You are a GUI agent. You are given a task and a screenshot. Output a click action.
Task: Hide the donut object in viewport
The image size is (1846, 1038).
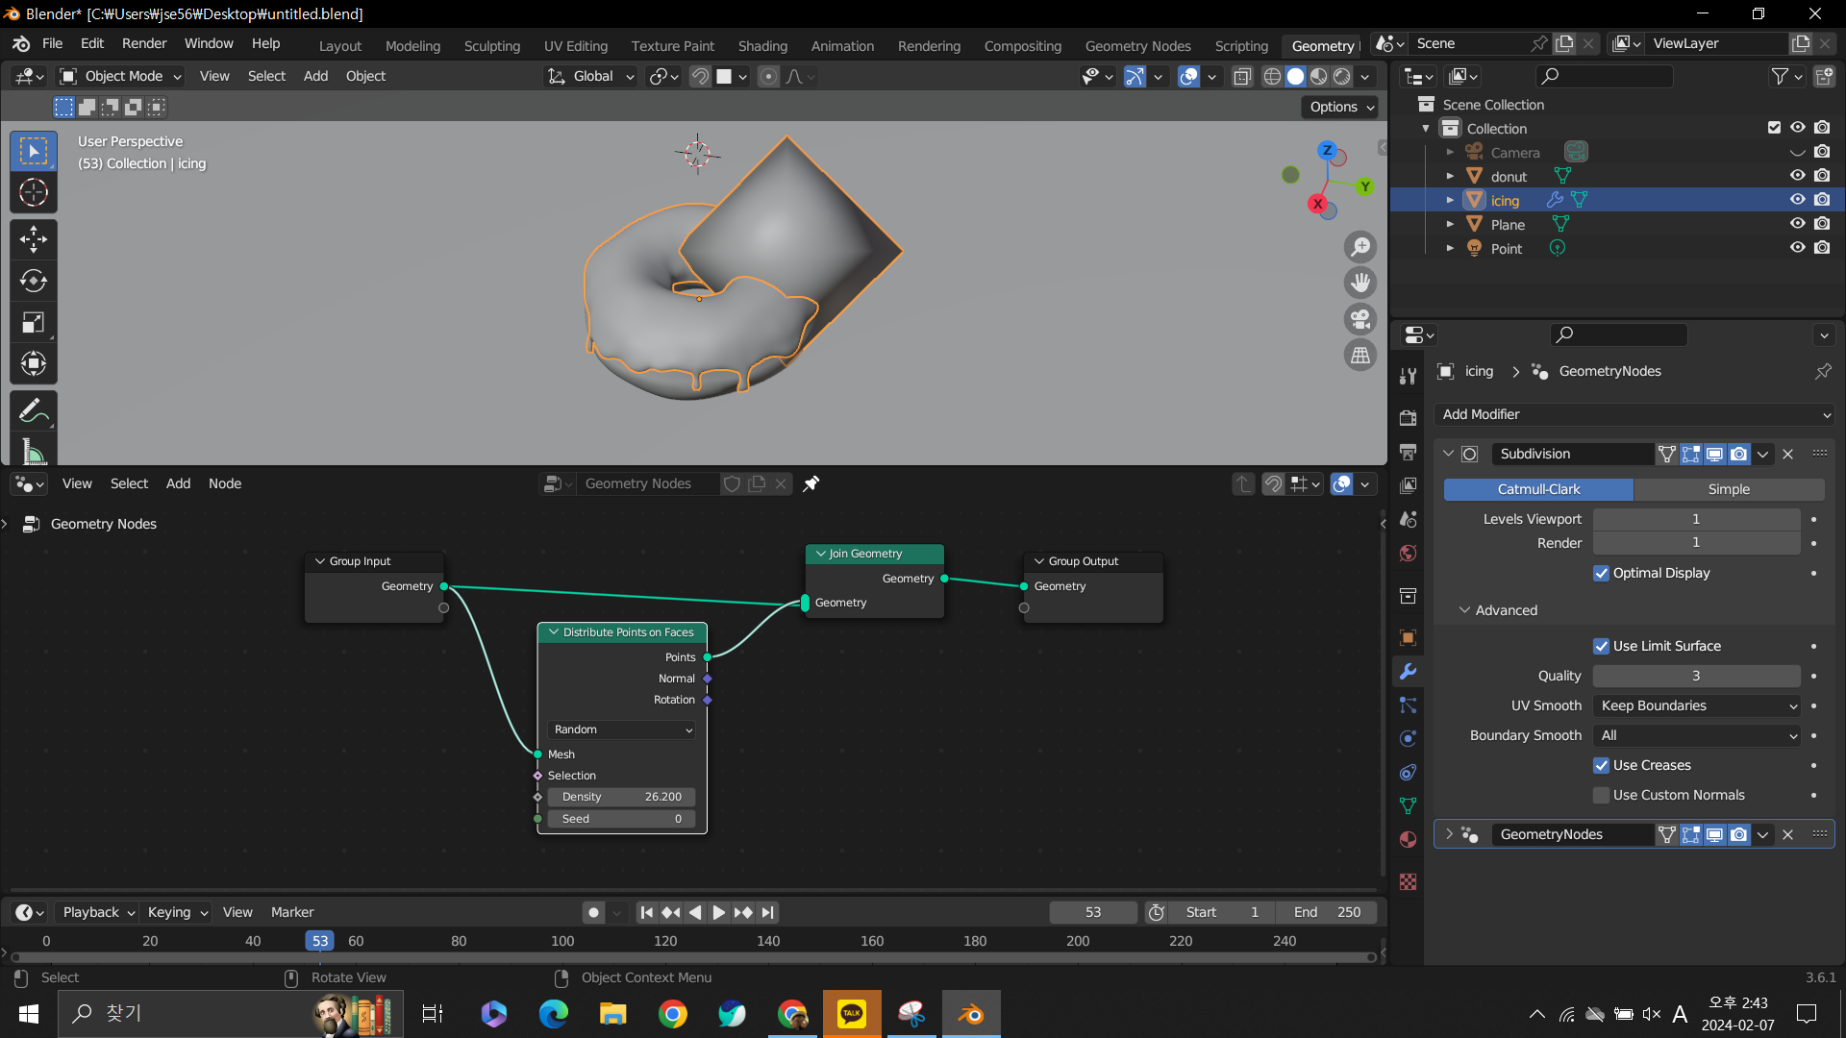[1797, 176]
